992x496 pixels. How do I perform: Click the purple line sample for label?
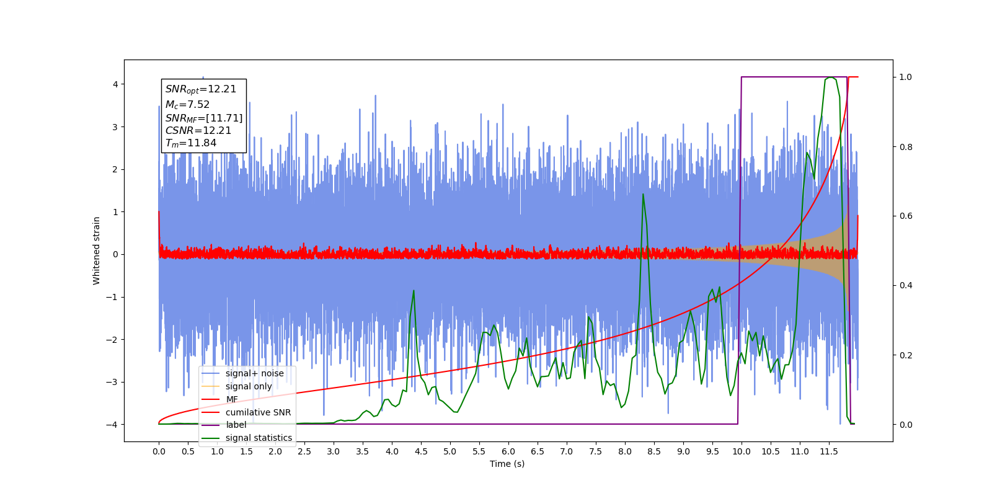pyautogui.click(x=211, y=425)
